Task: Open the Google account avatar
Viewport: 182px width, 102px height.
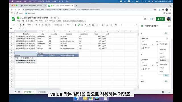Action: pos(169,19)
